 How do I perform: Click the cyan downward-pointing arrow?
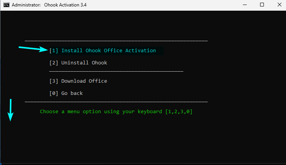10,110
